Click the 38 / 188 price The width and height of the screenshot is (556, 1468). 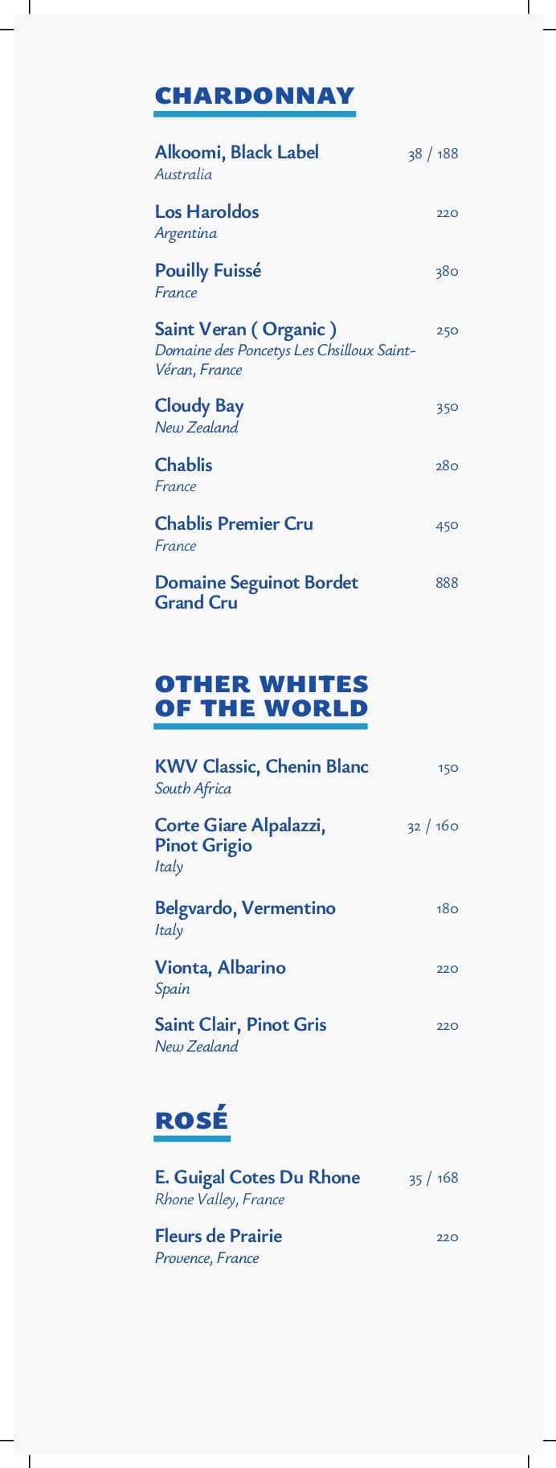coord(432,154)
